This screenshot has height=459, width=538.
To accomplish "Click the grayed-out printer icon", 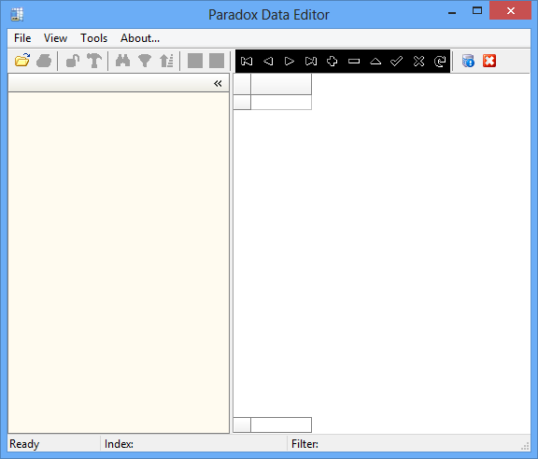I will (44, 61).
